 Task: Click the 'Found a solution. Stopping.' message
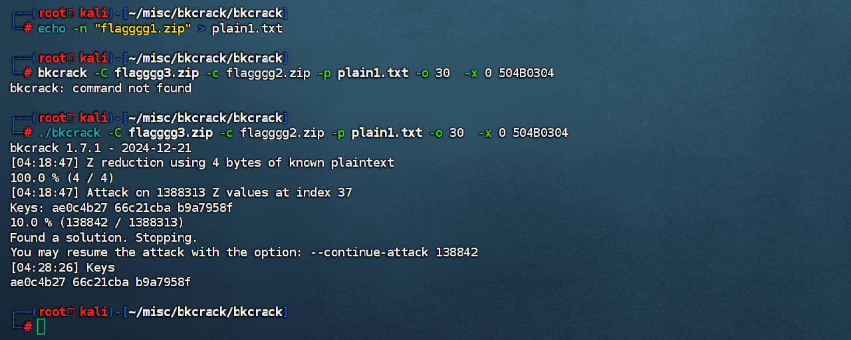104,238
